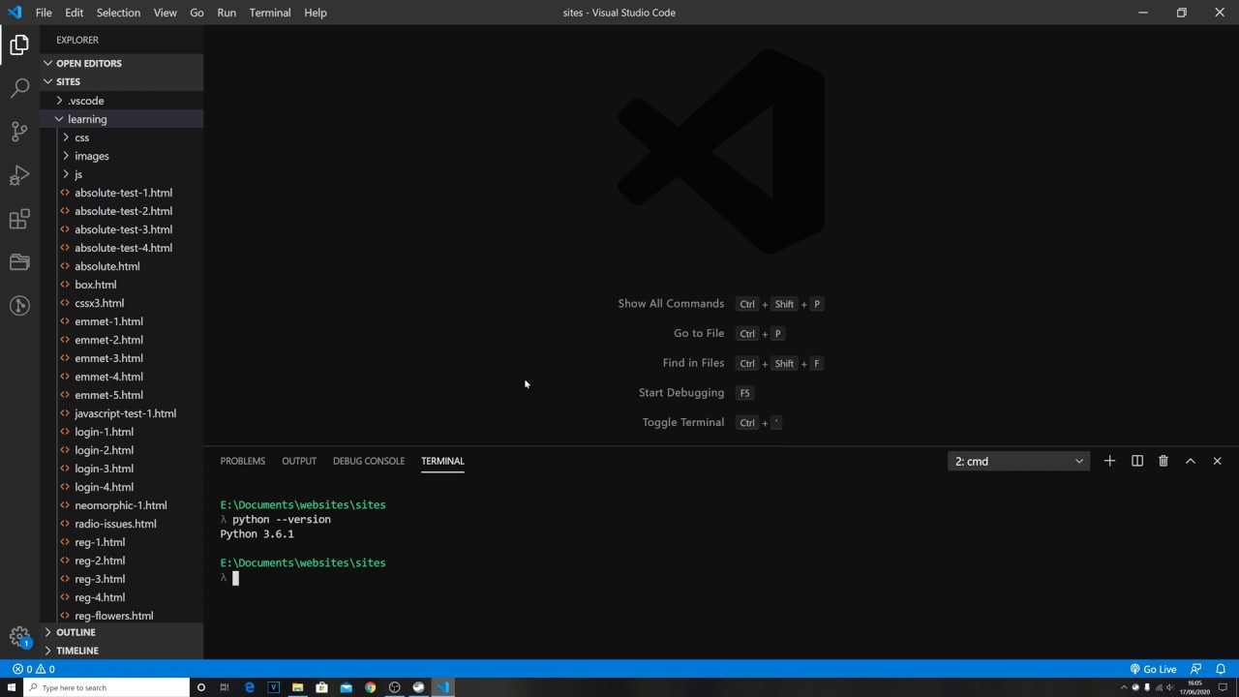Click the VS Code logo menu icon
Image resolution: width=1239 pixels, height=697 pixels.
pyautogui.click(x=15, y=13)
